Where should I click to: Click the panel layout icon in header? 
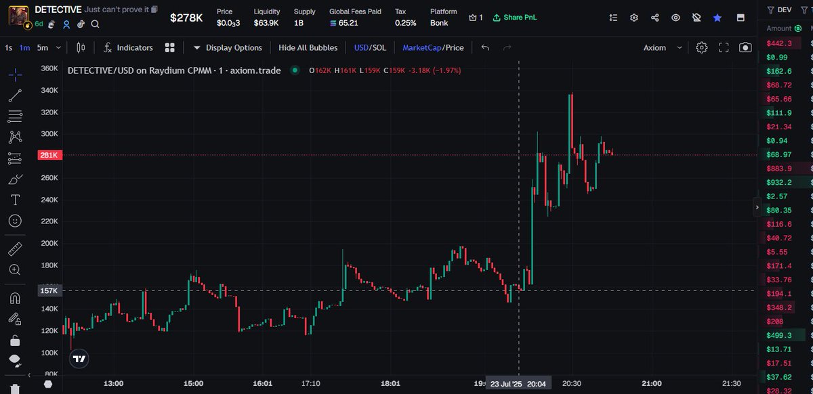(x=741, y=18)
